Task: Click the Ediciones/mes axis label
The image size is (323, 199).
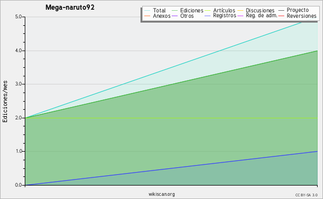Action: pos(5,102)
